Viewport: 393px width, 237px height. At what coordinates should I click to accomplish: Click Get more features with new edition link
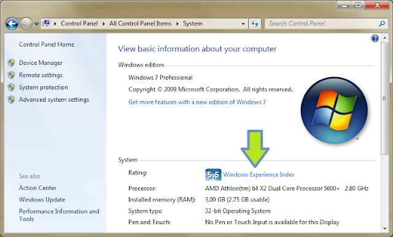pos(197,102)
